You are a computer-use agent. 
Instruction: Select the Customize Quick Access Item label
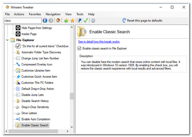click(39, 77)
